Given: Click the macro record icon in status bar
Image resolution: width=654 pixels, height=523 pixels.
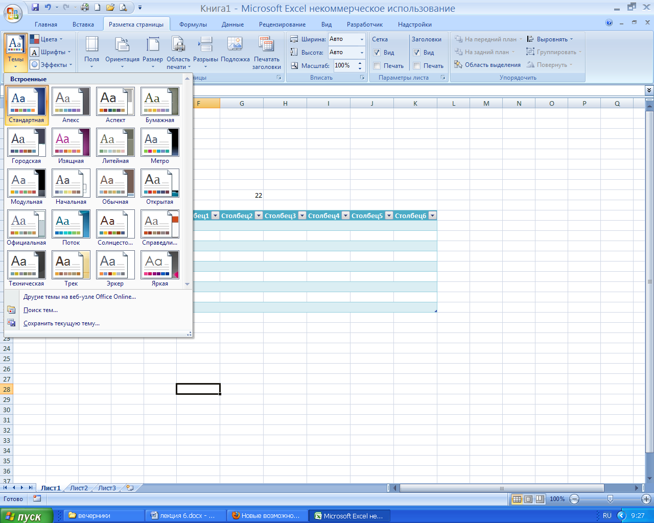Looking at the screenshot, I should [x=37, y=498].
